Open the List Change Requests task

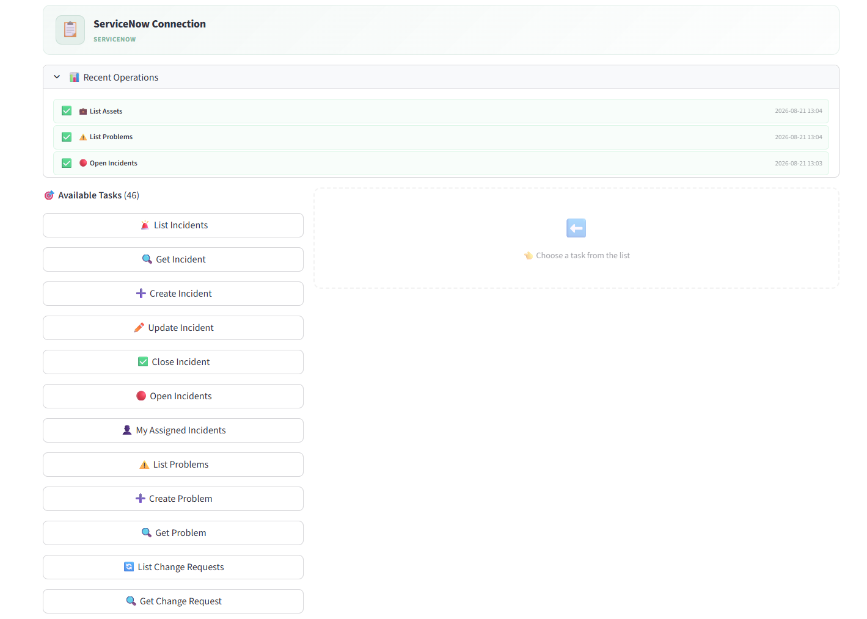point(173,567)
